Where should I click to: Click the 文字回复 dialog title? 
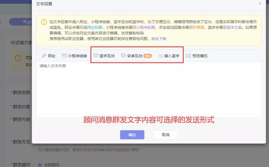pos(44,4)
